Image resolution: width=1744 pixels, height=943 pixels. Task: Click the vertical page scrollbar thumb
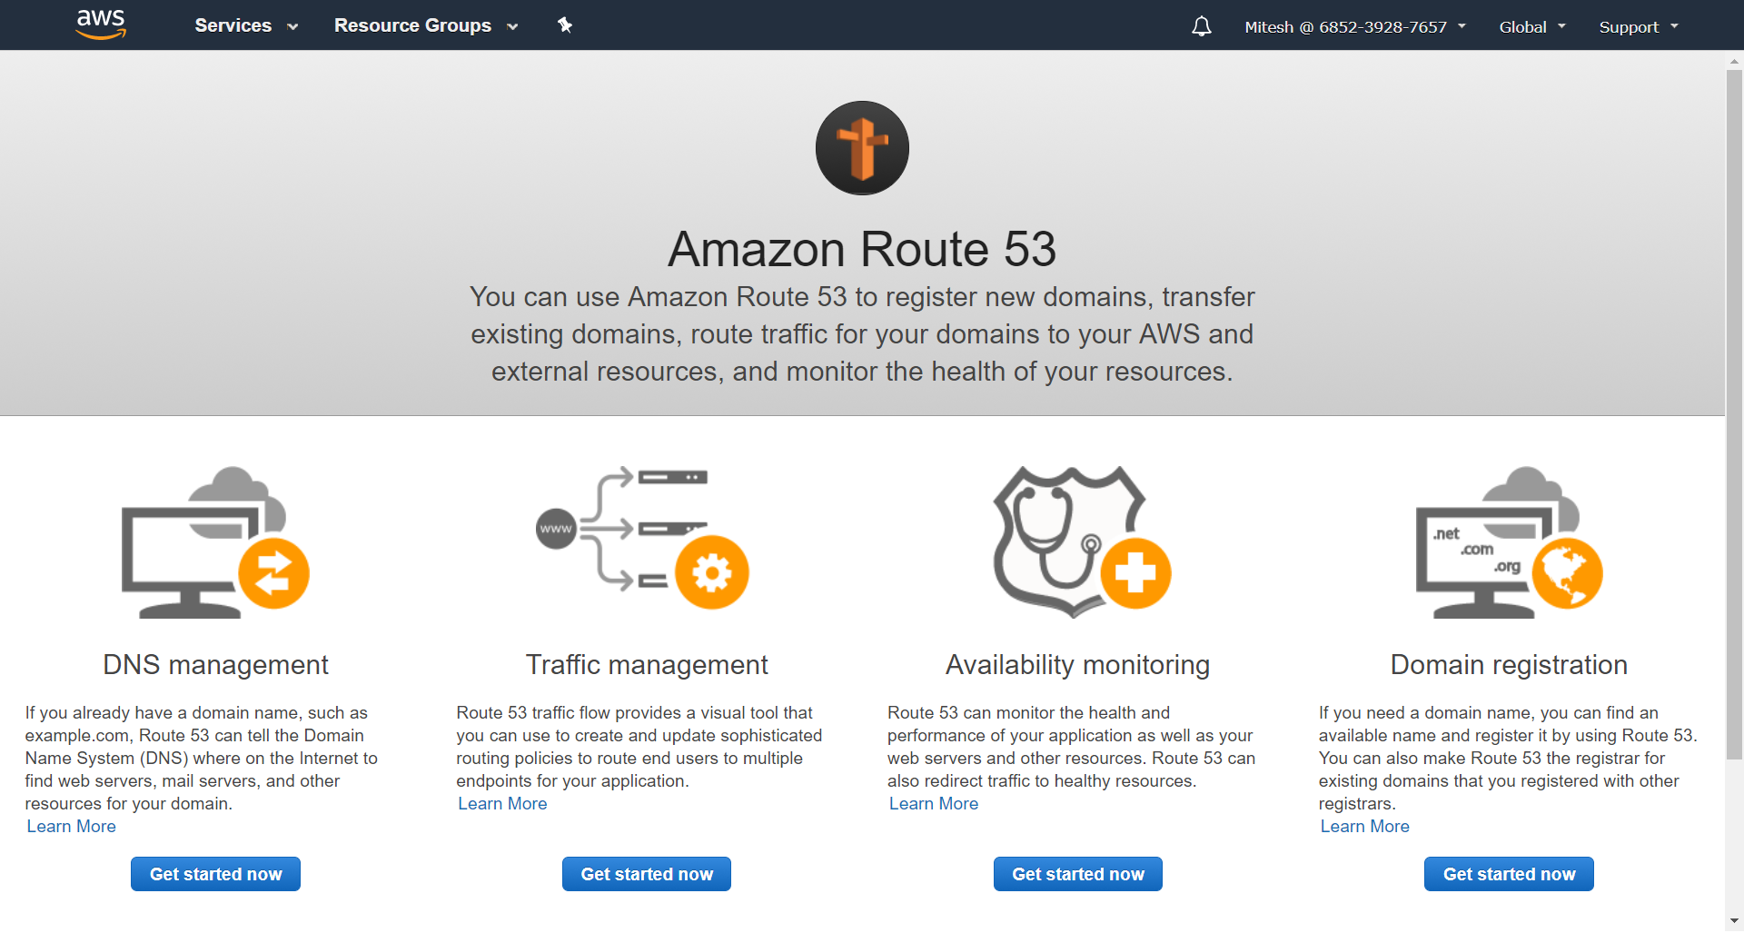pyautogui.click(x=1734, y=413)
